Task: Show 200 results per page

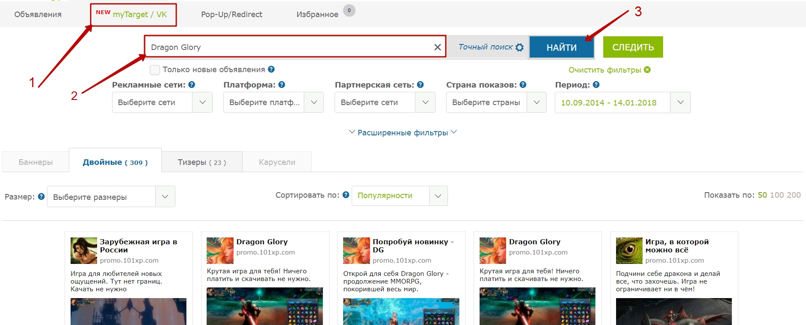Action: 794,195
